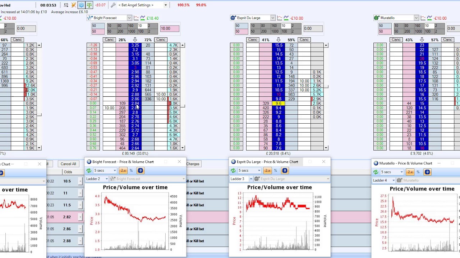Click the 0.00 stake field on Esprit Du Large ladder
The width and height of the screenshot is (460, 258).
pyautogui.click(x=313, y=29)
